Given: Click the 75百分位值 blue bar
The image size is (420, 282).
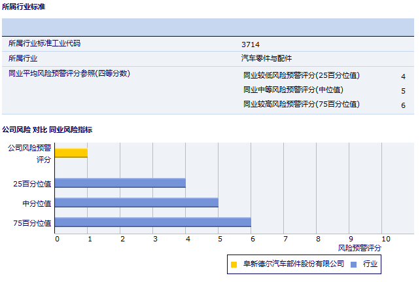Looking at the screenshot, I should pos(152,222).
